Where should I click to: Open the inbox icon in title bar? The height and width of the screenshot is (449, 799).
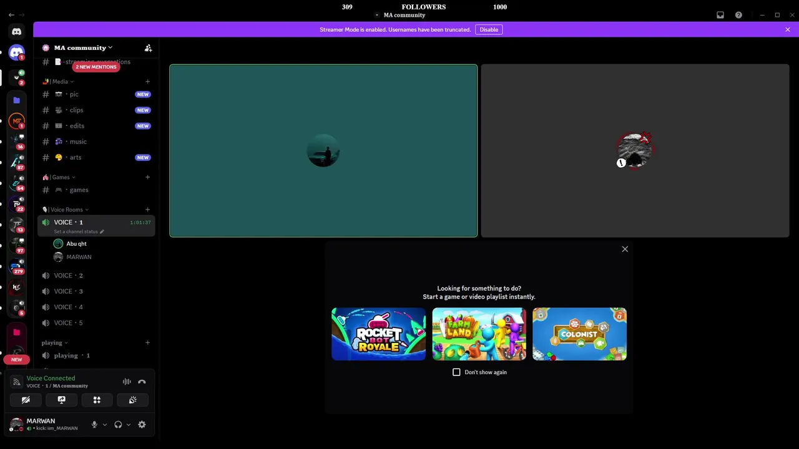point(720,15)
